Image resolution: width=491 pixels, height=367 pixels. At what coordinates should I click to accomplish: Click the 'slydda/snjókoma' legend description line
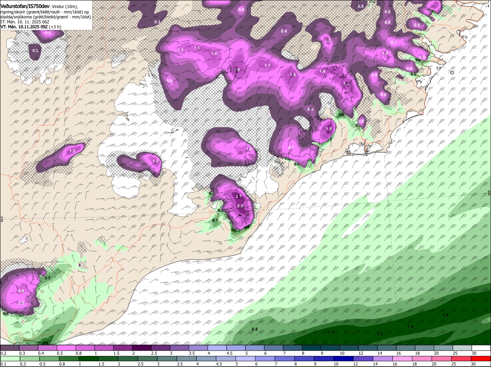click(x=45, y=17)
